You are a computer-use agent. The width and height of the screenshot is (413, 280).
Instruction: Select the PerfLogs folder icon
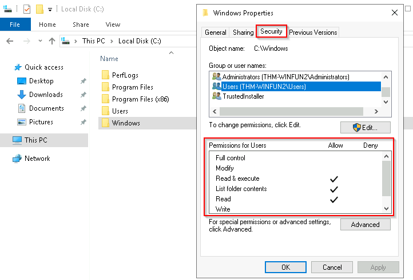coord(105,75)
